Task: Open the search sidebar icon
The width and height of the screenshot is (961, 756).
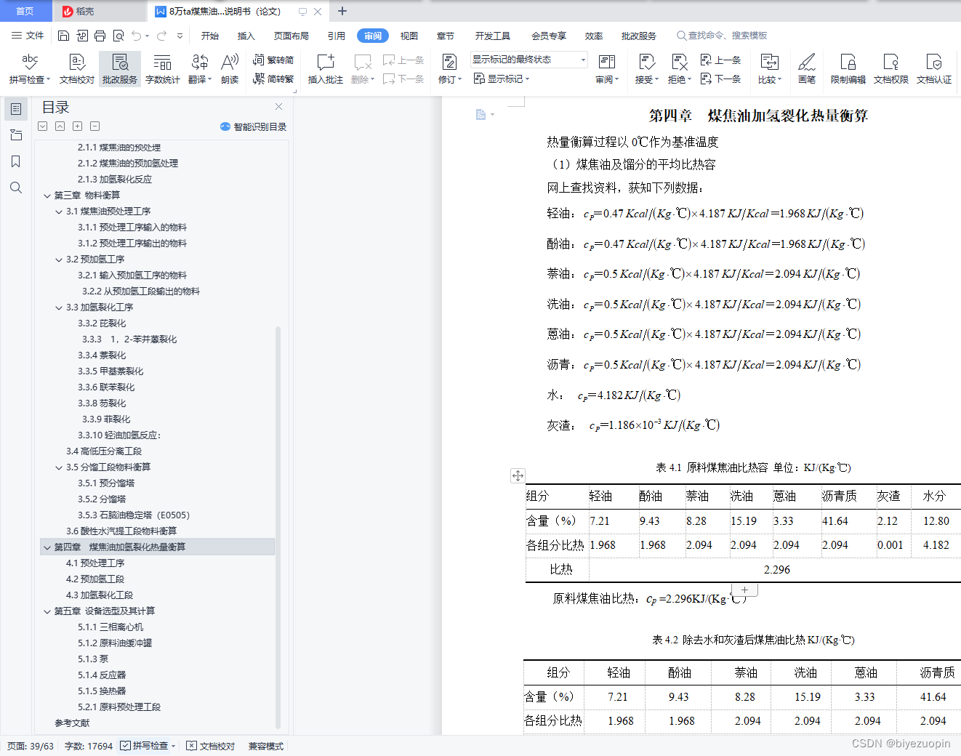Action: click(16, 188)
